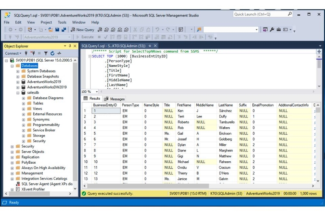The width and height of the screenshot is (325, 216).
Task: Click the Save floppy disk icon
Action: 57,30
